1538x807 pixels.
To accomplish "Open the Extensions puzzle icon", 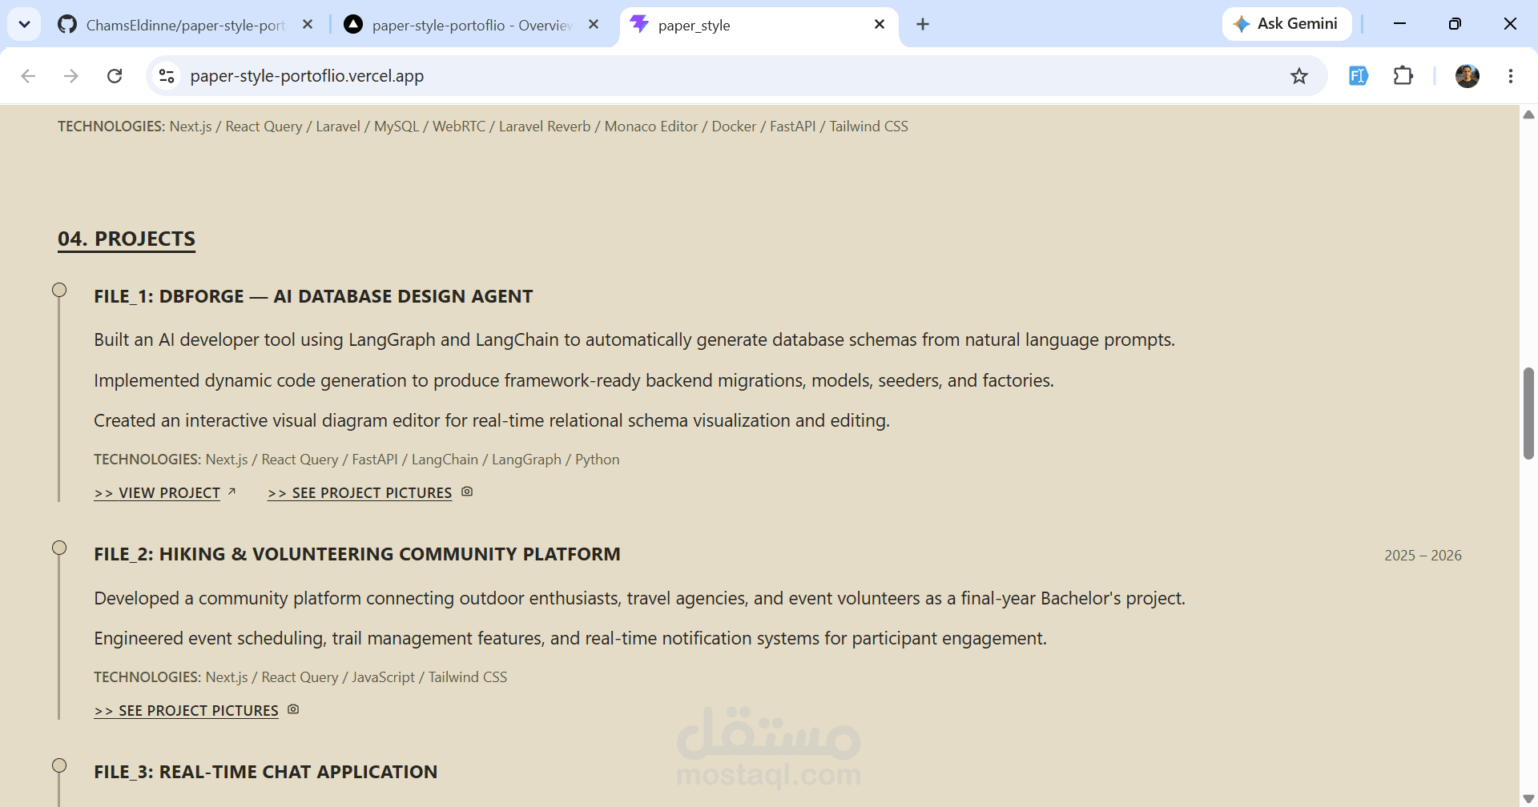I will pos(1403,76).
